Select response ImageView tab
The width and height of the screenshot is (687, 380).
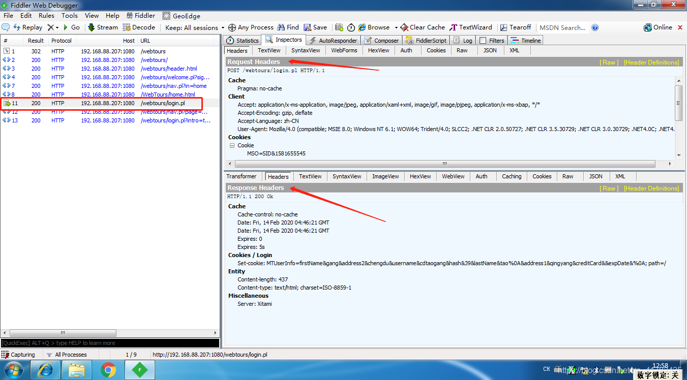coord(385,176)
